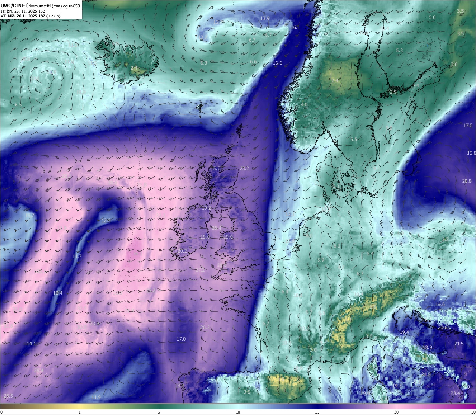The width and height of the screenshot is (476, 415).
Task: Click the 12.3 value in the Atlantic
Action: point(106,221)
